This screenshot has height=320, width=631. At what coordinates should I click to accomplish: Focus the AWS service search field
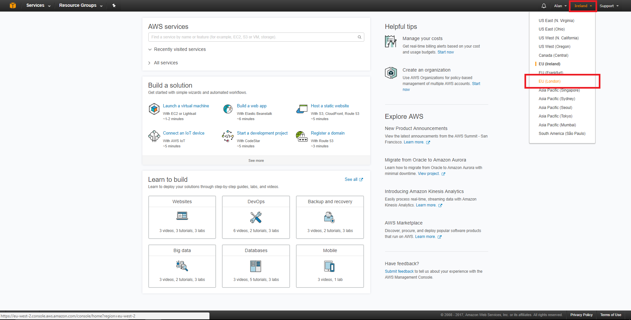256,37
